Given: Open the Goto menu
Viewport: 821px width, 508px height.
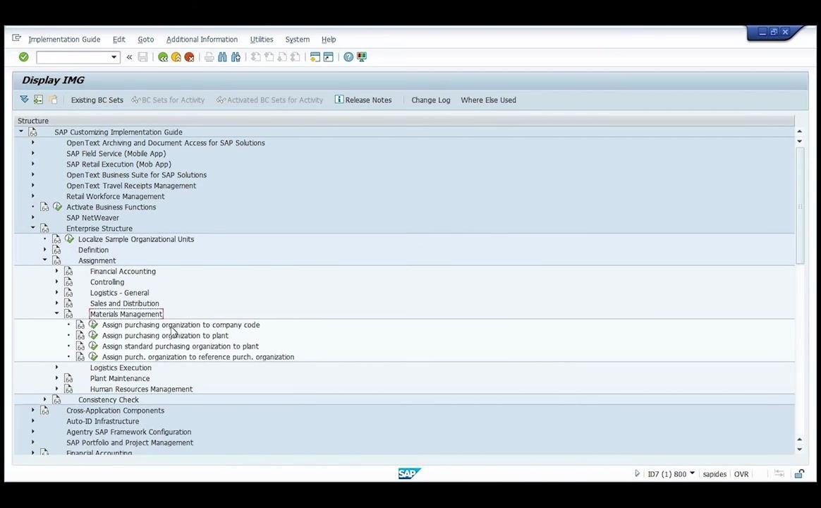Looking at the screenshot, I should point(145,40).
